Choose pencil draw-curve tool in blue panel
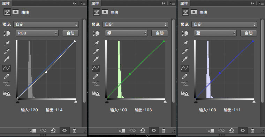265x137 pixels. [185, 76]
